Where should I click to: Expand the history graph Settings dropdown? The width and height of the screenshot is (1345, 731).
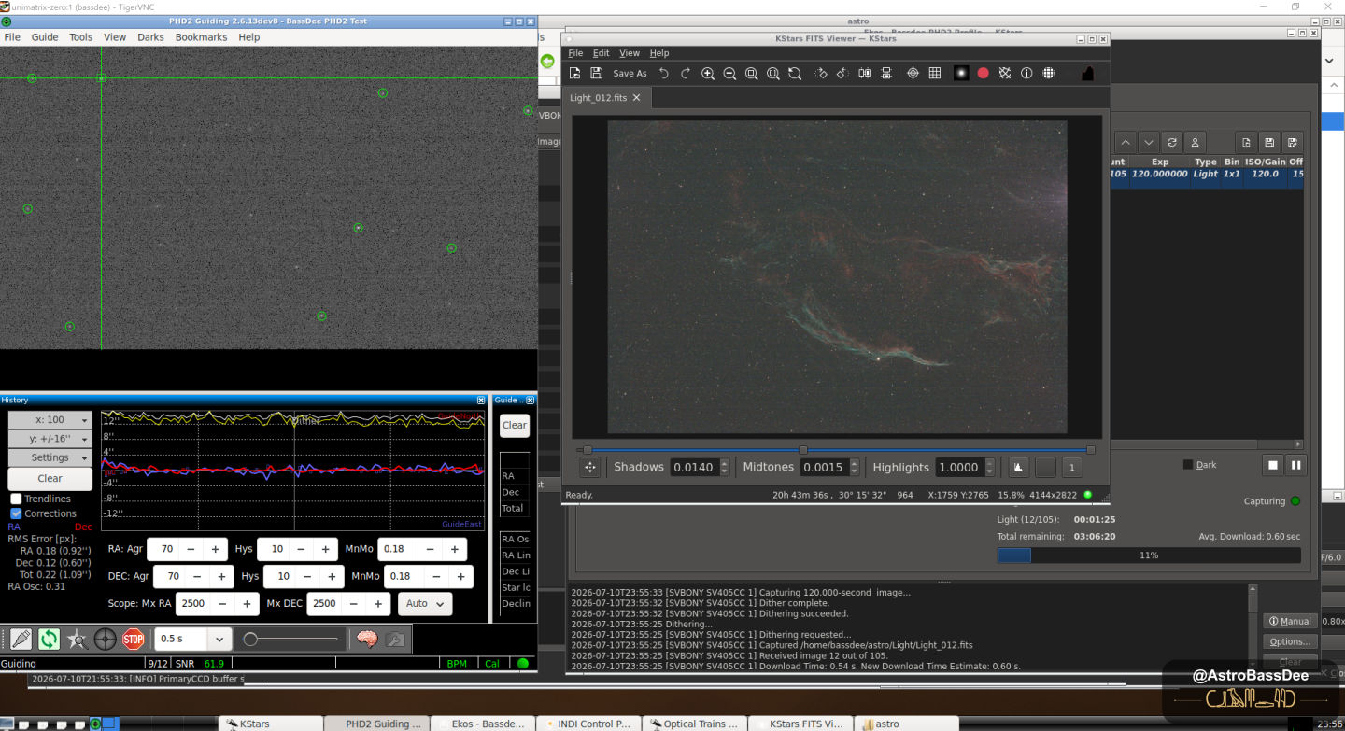tap(50, 457)
